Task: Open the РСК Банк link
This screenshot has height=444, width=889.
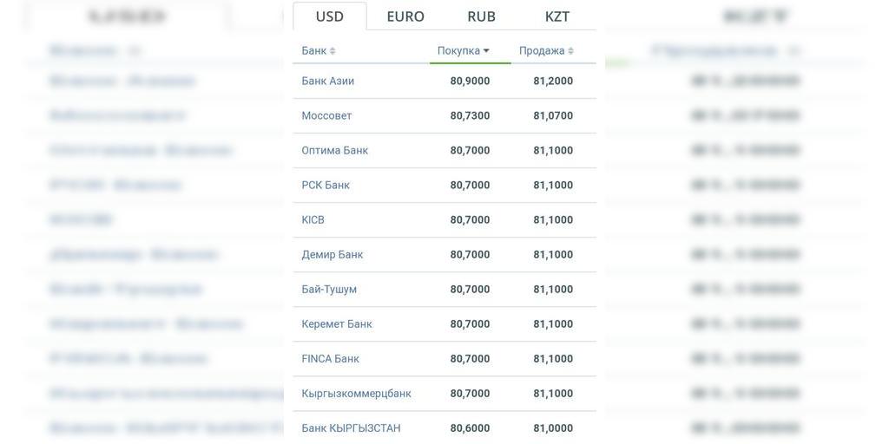Action: [326, 186]
